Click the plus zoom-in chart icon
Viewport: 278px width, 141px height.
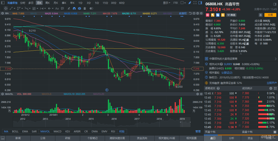[x=194, y=13]
